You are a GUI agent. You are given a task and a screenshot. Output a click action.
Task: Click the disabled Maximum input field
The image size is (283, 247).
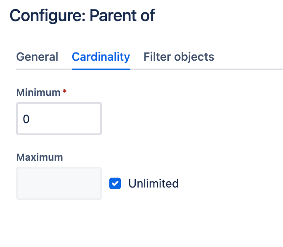click(59, 183)
